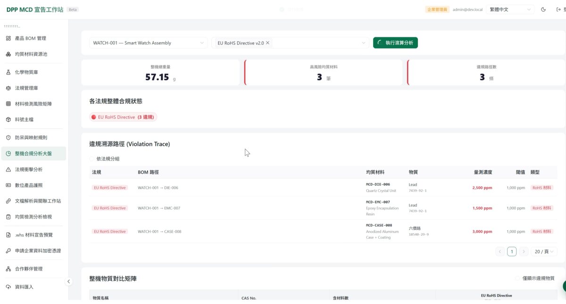The width and height of the screenshot is (566, 304).
Task: Open the 20 / 頁 page size dropdown
Action: tap(544, 252)
